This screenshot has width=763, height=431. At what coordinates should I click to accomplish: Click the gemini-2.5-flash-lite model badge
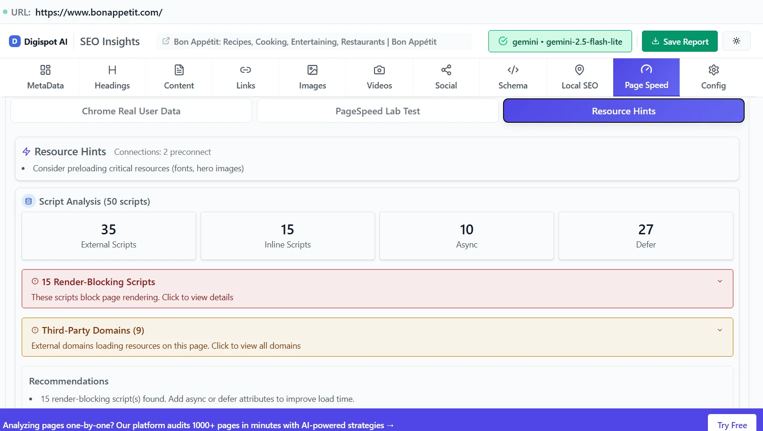click(x=560, y=41)
